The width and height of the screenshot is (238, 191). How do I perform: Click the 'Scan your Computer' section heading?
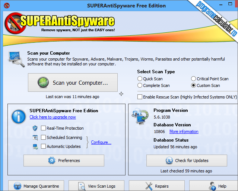click(x=48, y=53)
